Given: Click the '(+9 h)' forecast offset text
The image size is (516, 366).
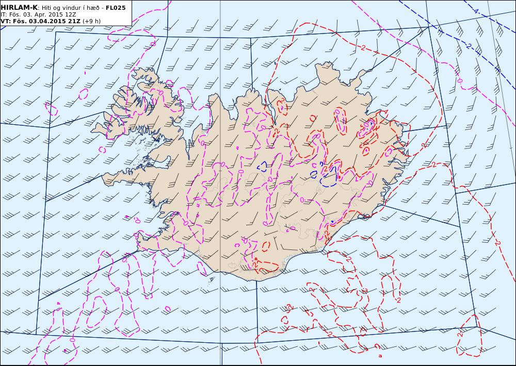Looking at the screenshot, I should [91, 21].
